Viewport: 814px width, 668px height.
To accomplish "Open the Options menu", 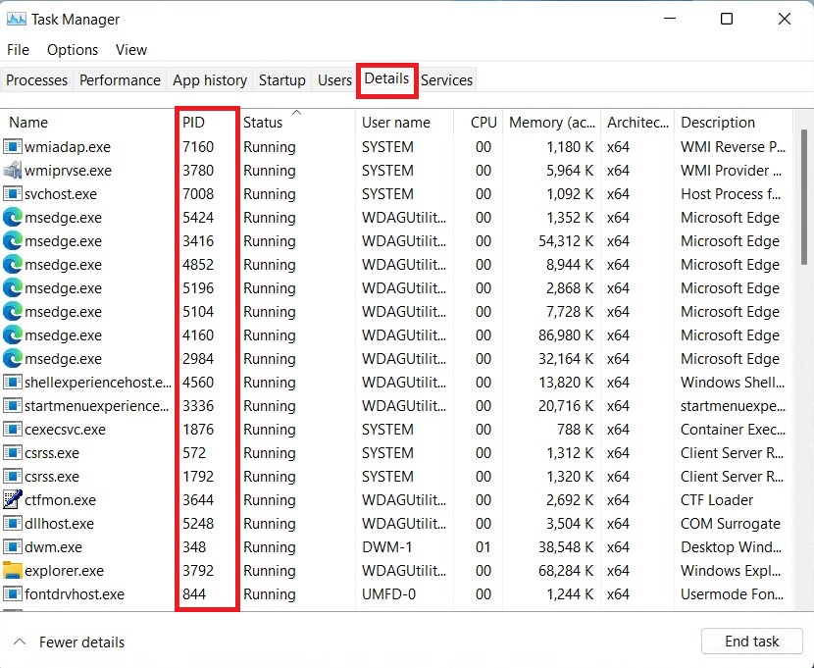I will 72,49.
